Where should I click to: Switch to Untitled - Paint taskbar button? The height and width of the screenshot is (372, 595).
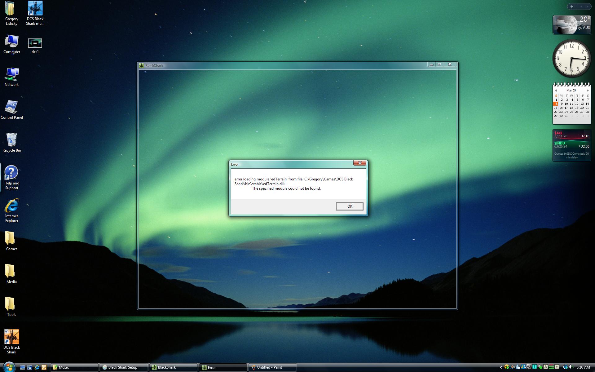coord(272,367)
